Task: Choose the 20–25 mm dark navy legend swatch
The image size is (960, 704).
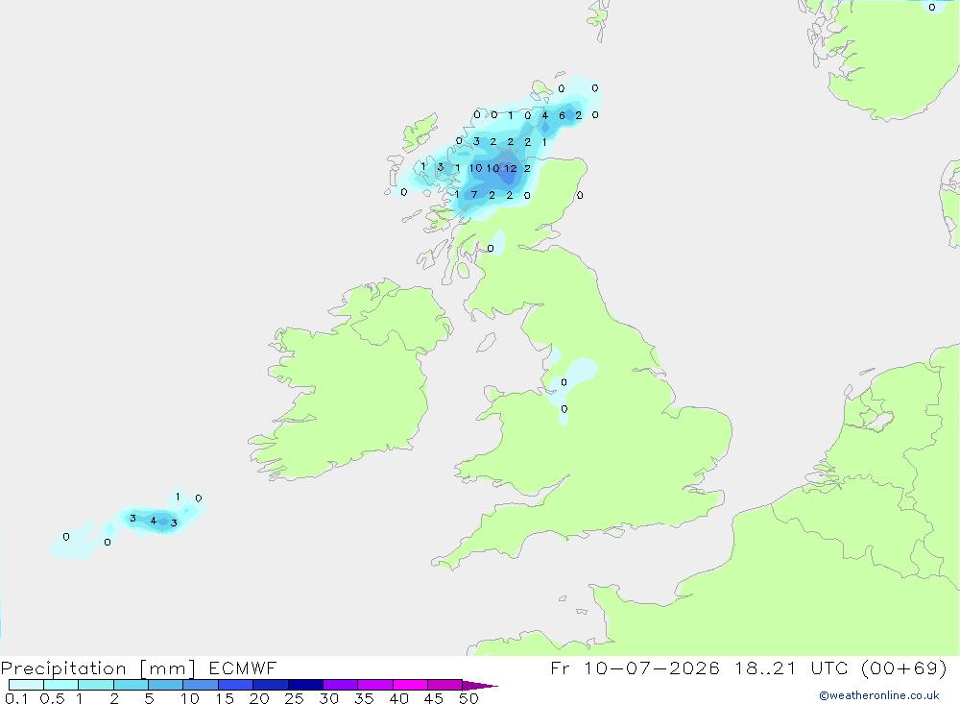Action: point(271,685)
